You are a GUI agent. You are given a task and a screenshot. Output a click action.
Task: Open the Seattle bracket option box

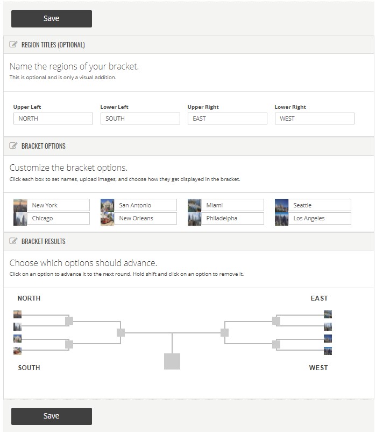click(x=320, y=205)
